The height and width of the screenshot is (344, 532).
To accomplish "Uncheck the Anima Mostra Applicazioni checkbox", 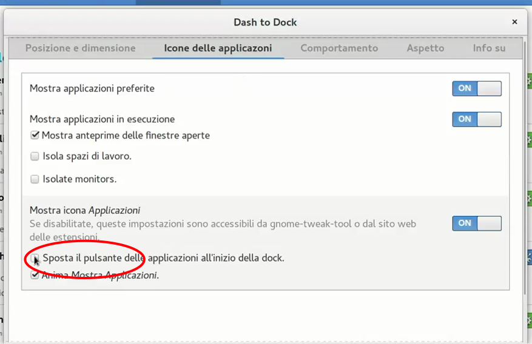I will [35, 276].
